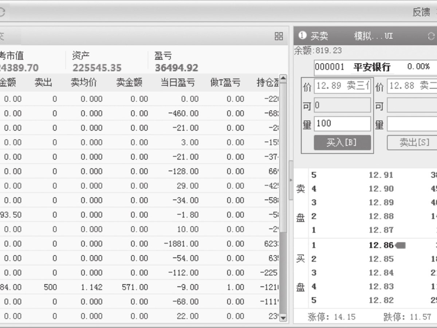
Task: Click the table scrollbar up arrow
Action: [283, 78]
